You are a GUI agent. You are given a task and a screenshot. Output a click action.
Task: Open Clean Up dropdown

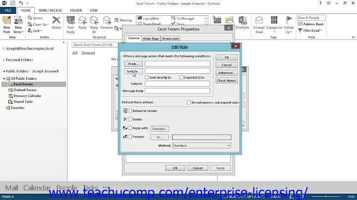pos(38,24)
